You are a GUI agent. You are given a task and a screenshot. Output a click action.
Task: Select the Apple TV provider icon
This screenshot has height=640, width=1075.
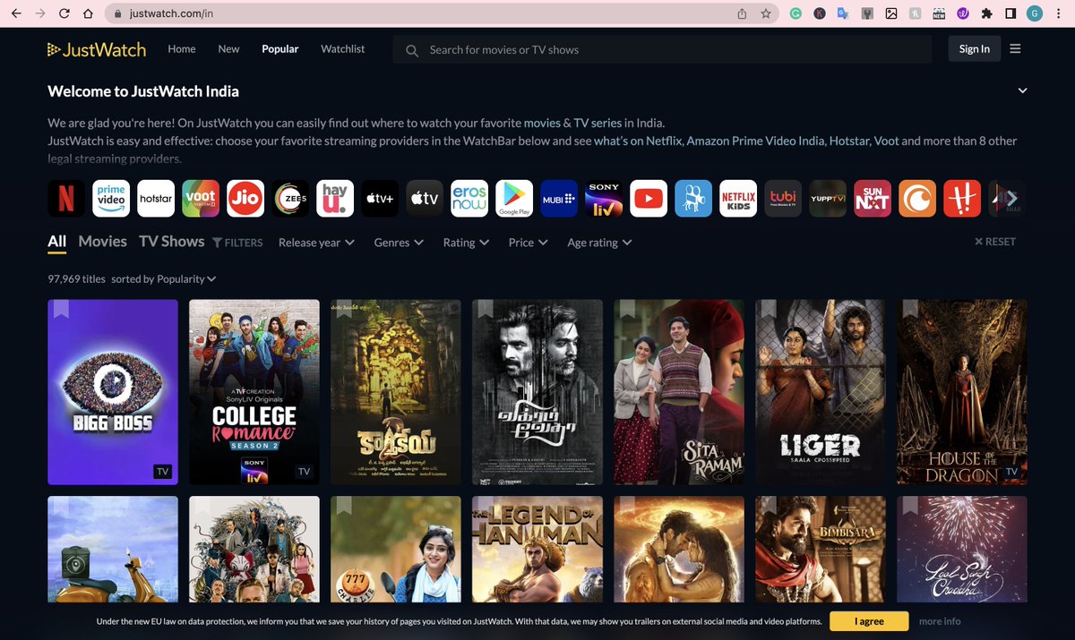[425, 199]
